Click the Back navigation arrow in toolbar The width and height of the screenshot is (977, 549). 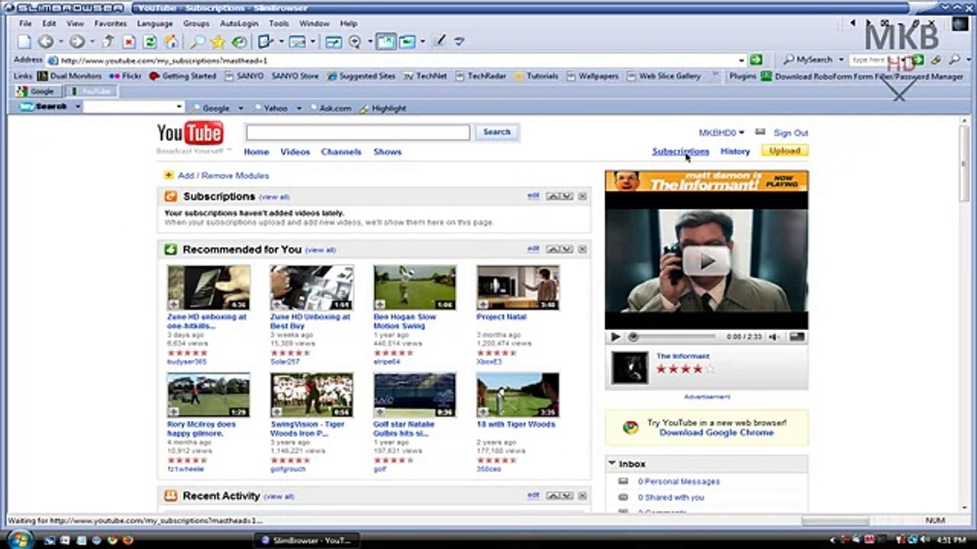click(45, 42)
